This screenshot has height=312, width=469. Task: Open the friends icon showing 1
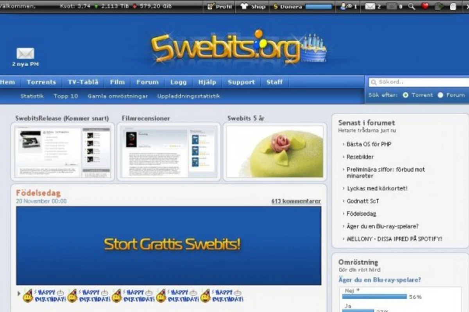click(345, 6)
